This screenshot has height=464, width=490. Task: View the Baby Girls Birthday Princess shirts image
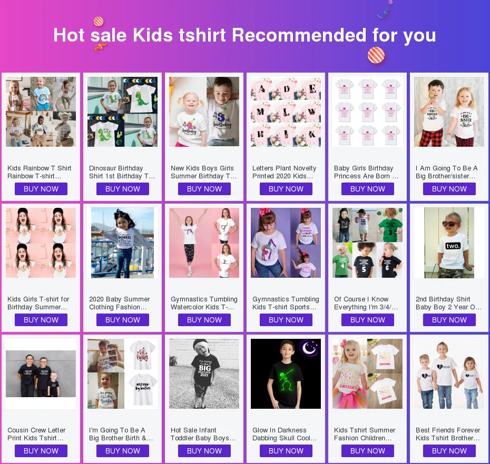point(368,112)
